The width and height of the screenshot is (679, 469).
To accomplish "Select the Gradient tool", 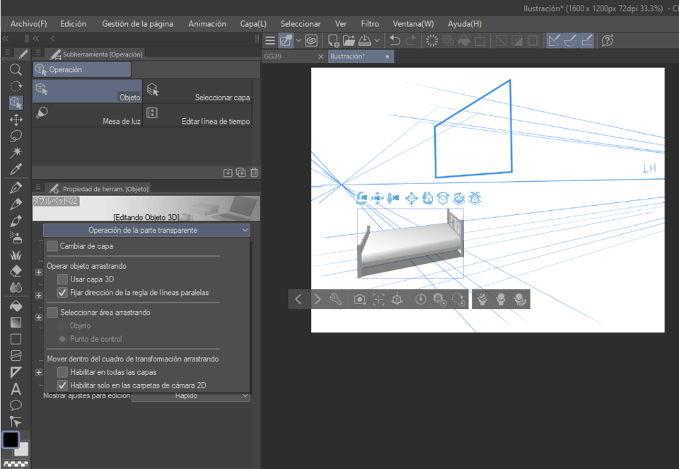I will [16, 322].
